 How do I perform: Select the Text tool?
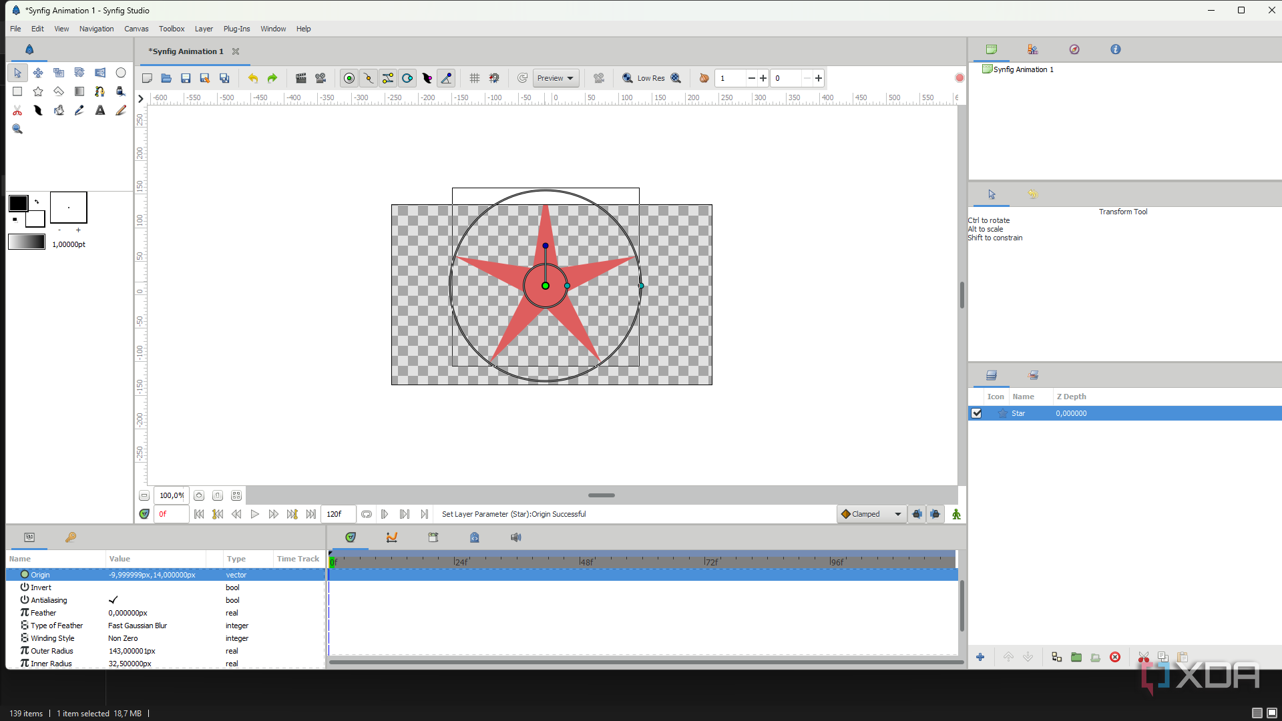100,110
